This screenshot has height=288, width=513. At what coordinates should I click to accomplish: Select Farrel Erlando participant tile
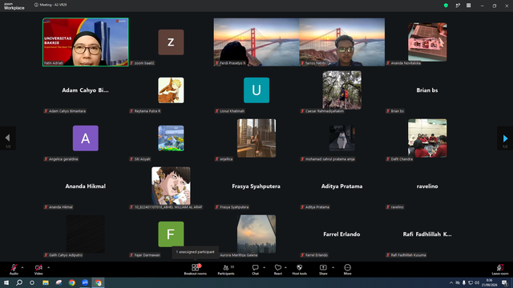coord(342,234)
